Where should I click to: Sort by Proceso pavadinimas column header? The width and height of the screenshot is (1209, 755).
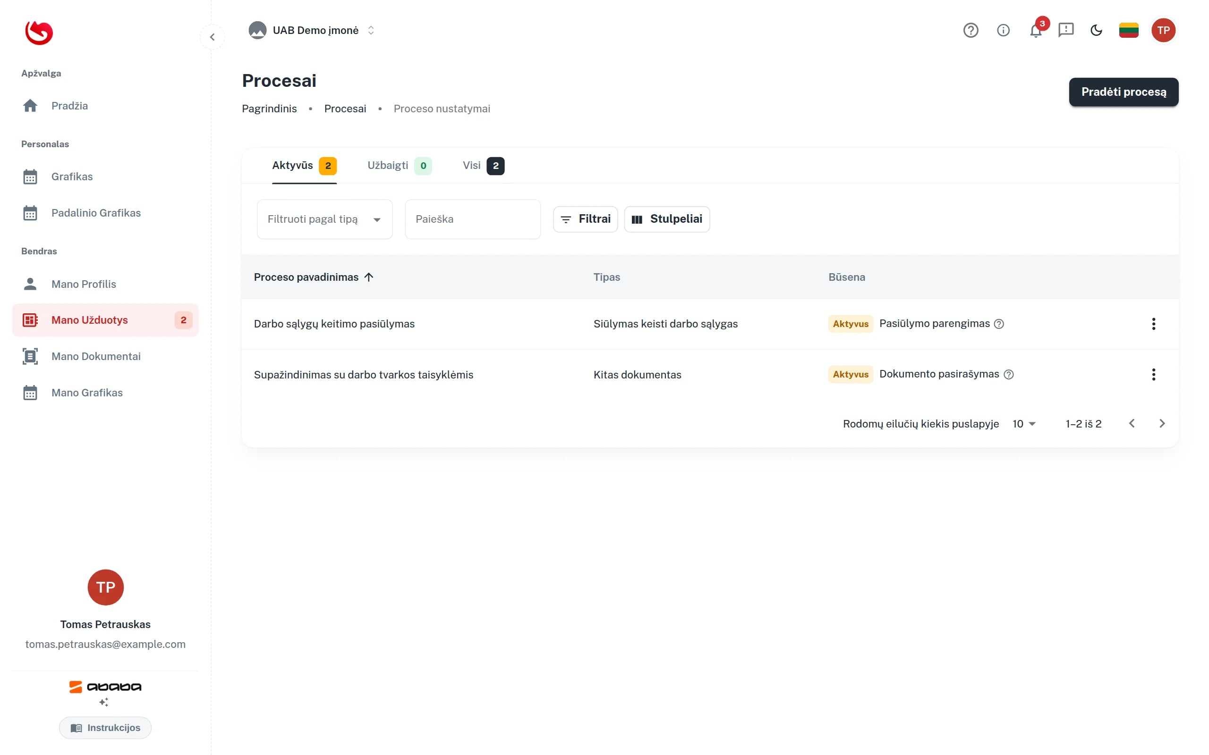click(x=313, y=277)
